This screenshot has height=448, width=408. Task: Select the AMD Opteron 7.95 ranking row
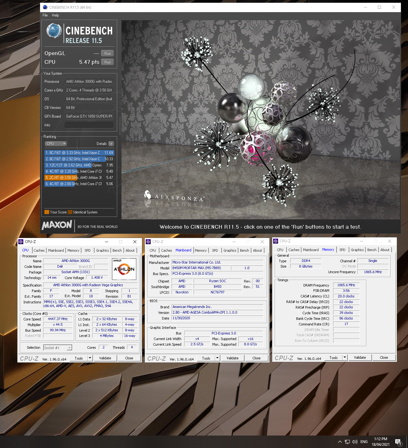[x=79, y=165]
